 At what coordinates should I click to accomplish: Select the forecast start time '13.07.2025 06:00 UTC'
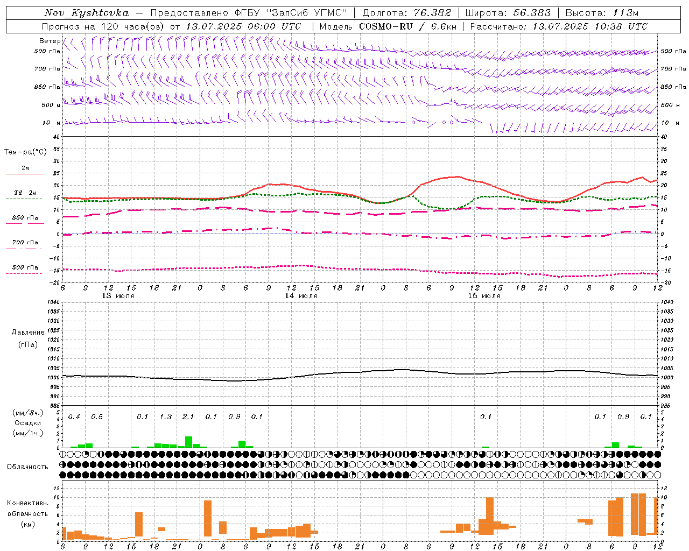(x=243, y=26)
